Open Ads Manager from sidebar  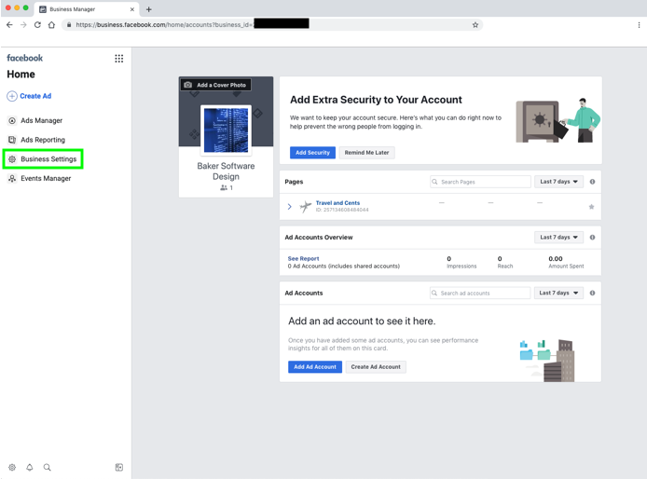(41, 120)
